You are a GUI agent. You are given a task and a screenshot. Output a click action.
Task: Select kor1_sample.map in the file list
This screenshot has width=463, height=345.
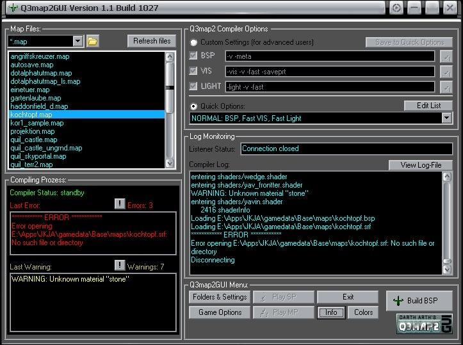pos(37,123)
